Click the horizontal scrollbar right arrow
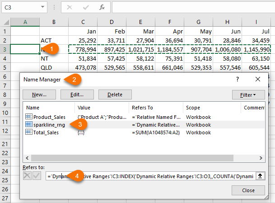 261,158
